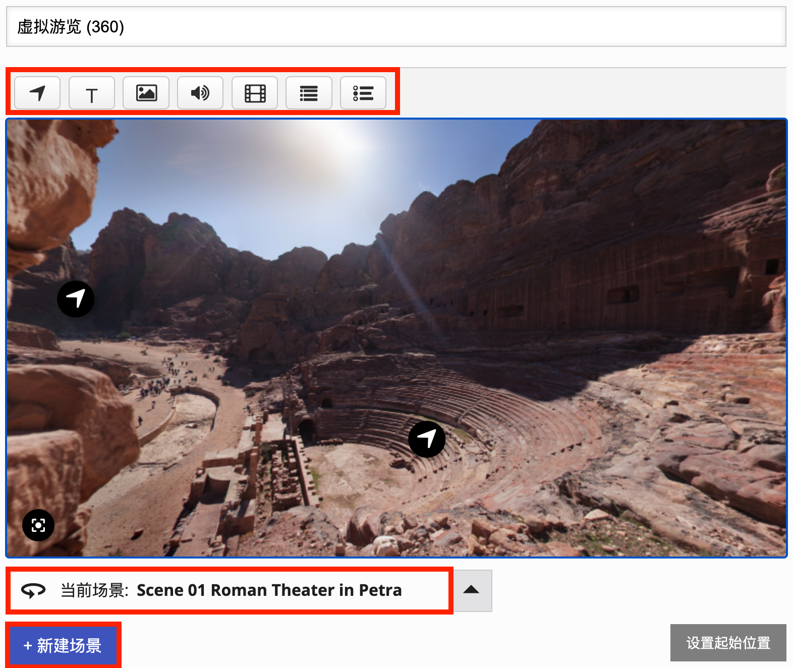Select the Text (T) interaction tool
This screenshot has width=793, height=668.
tap(91, 93)
